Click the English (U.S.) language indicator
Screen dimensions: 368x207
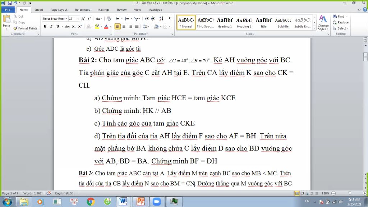[x=64, y=193]
